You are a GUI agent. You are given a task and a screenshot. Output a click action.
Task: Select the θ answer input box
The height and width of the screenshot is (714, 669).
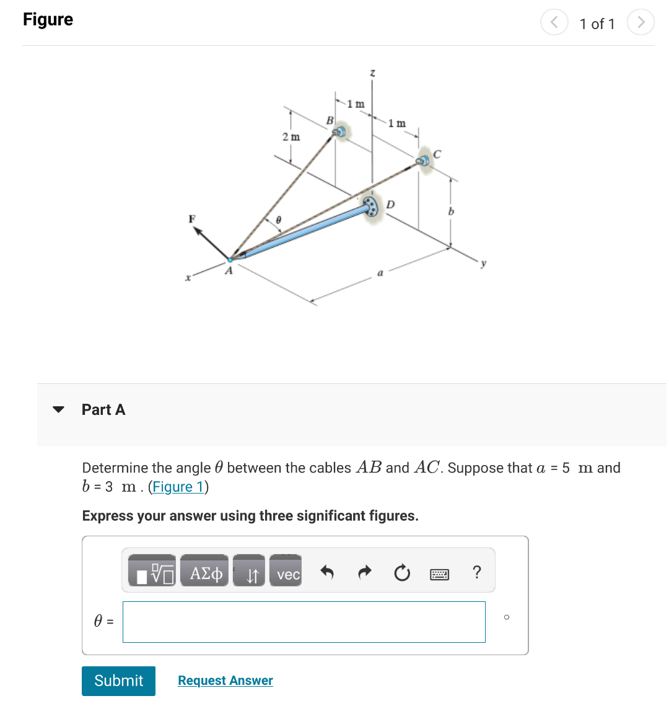tap(304, 622)
